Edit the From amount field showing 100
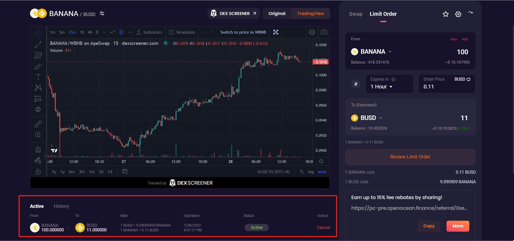 [x=462, y=52]
